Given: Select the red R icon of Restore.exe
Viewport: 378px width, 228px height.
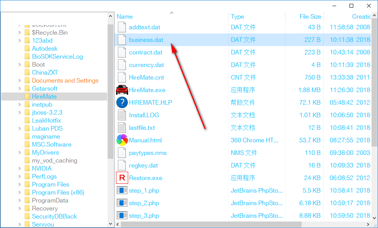Looking at the screenshot, I should click(x=122, y=178).
